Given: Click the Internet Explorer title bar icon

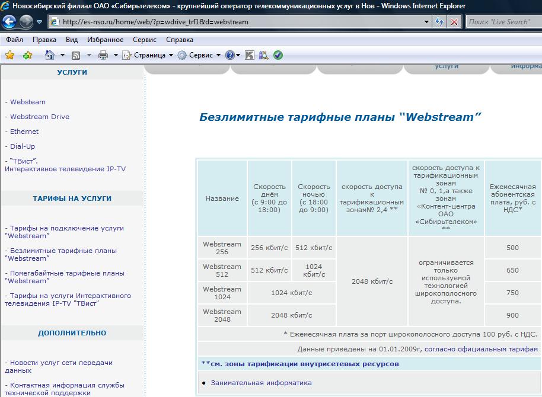Looking at the screenshot, I should [5, 5].
